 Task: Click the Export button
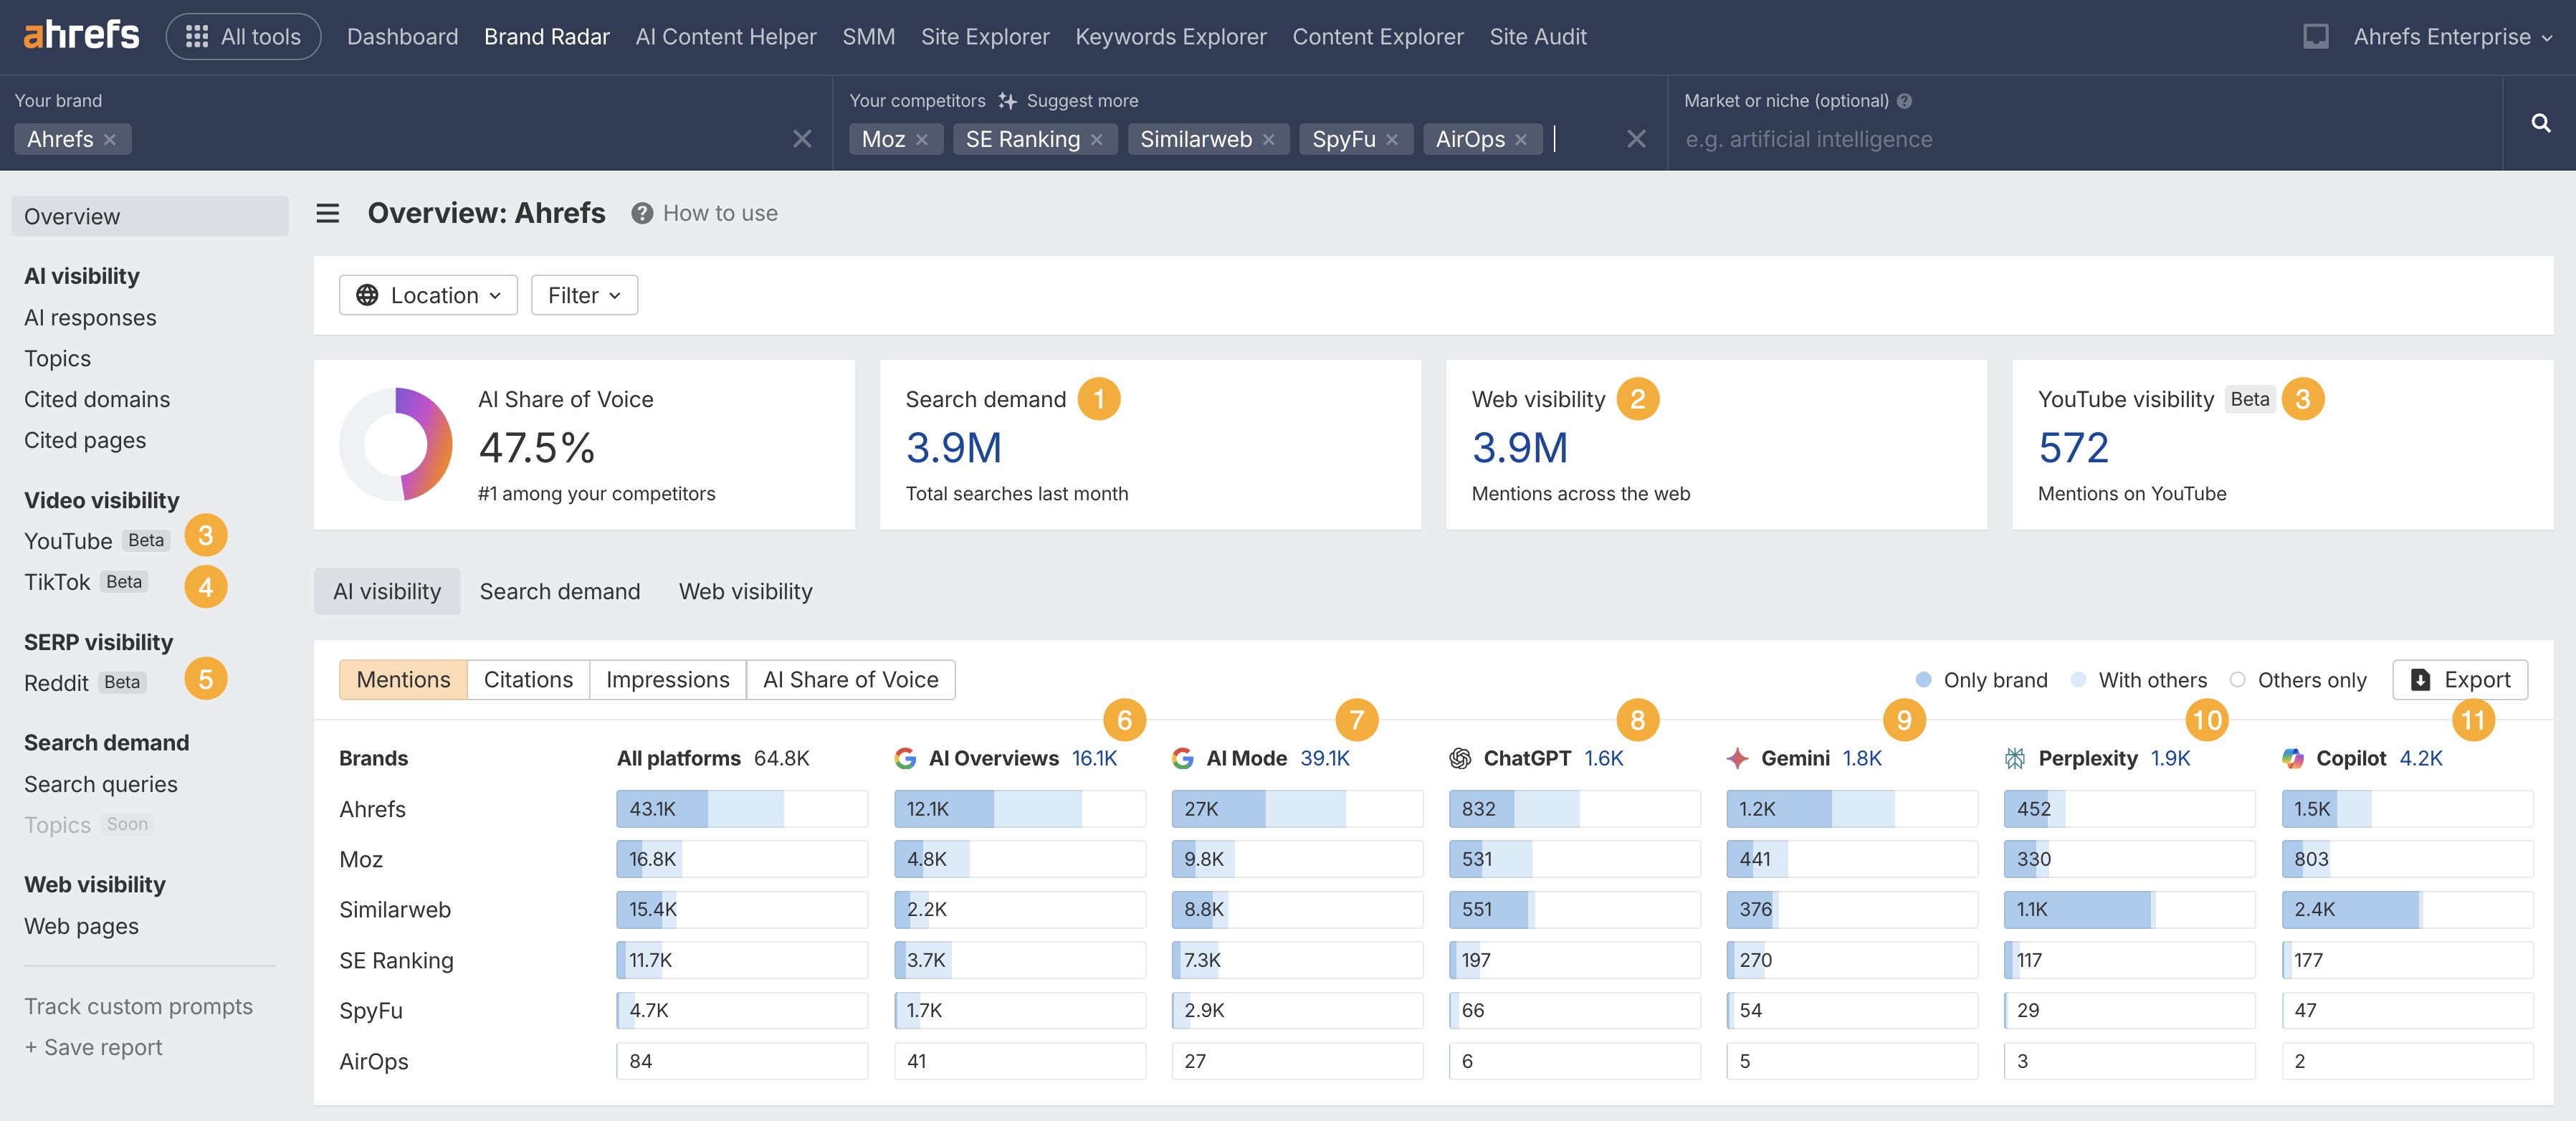point(2459,680)
